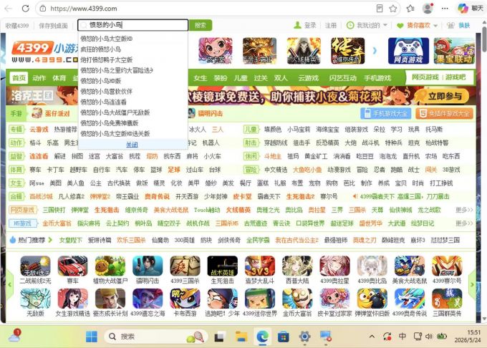Click the browser address bar URL
Viewport: 487px width, 348px height.
pyautogui.click(x=84, y=9)
